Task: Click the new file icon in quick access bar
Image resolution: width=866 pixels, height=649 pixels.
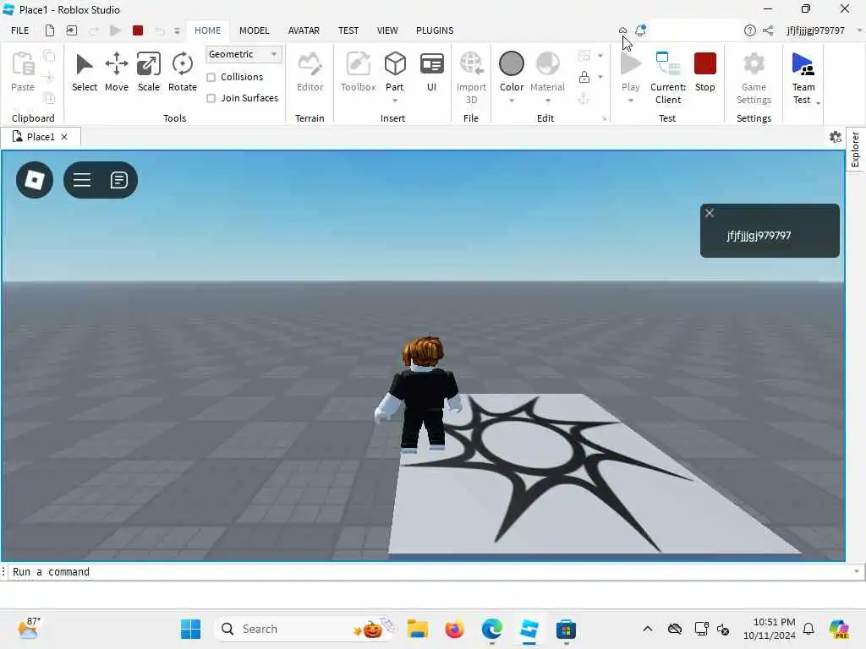Action: click(x=50, y=30)
